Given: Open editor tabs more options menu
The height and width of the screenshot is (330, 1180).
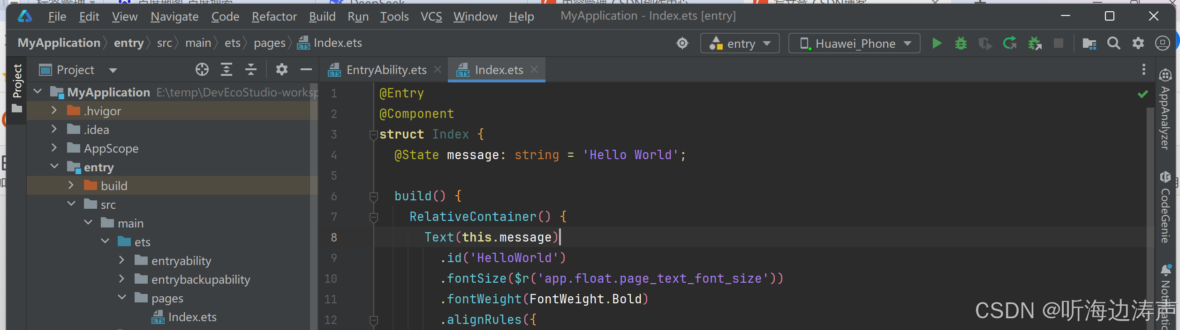Looking at the screenshot, I should coord(1144,70).
